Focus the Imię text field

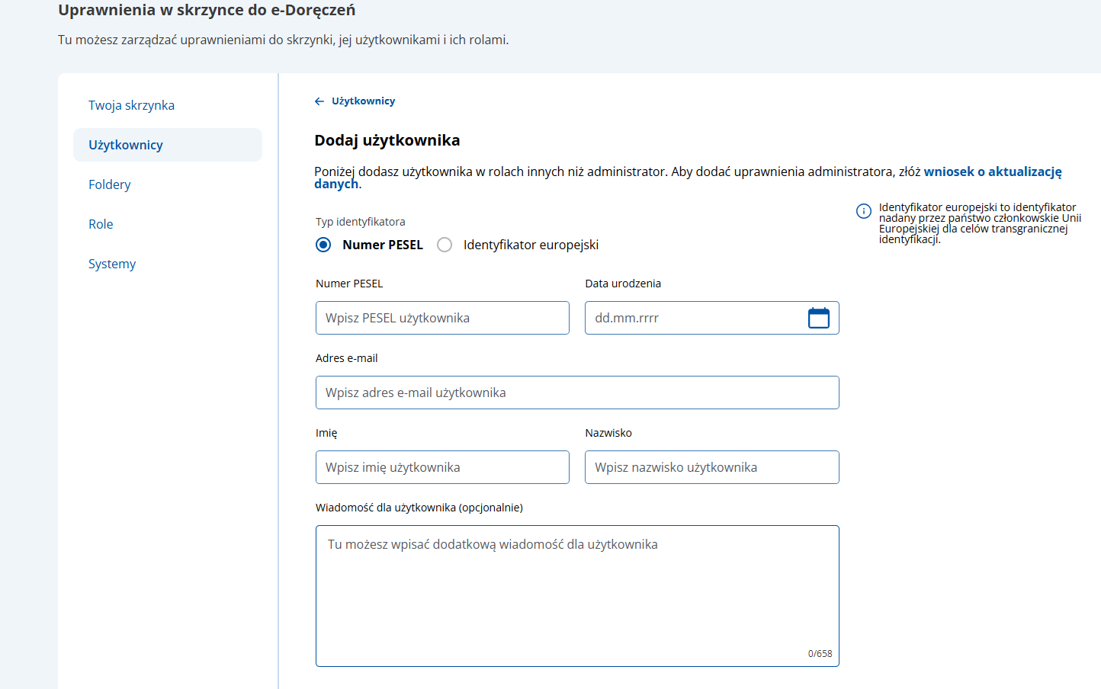pos(442,467)
